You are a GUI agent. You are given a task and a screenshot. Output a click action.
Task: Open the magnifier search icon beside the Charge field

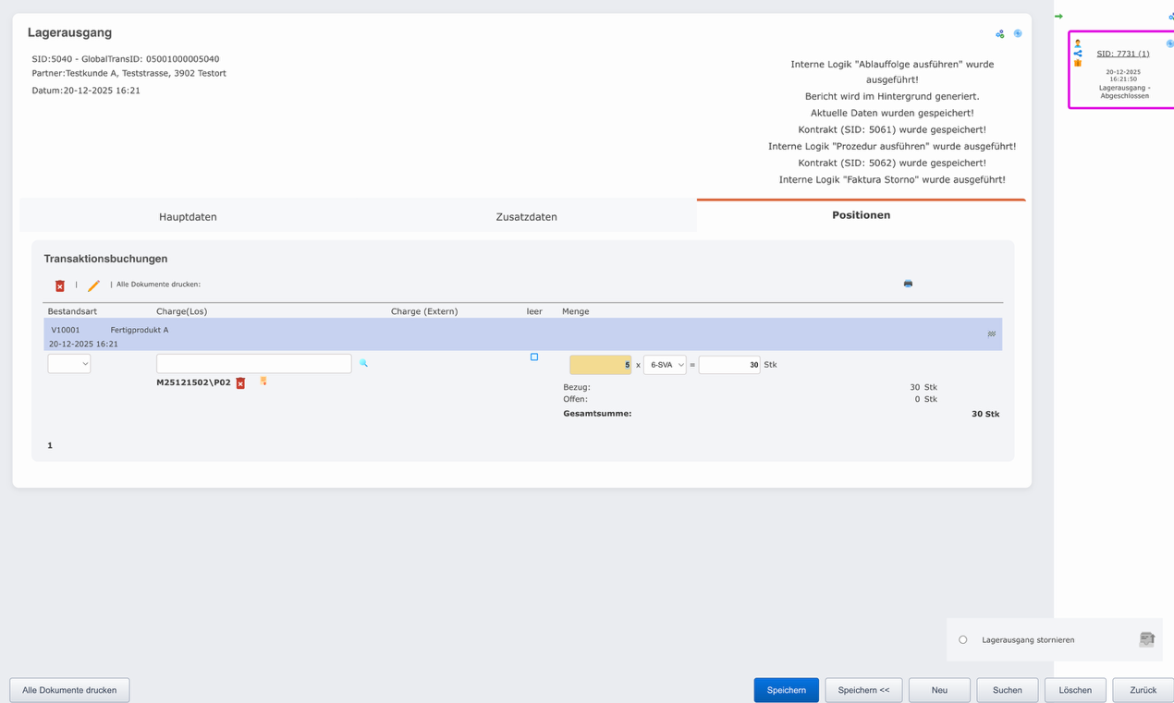pos(362,363)
